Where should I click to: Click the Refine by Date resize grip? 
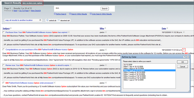pos(189,91)
